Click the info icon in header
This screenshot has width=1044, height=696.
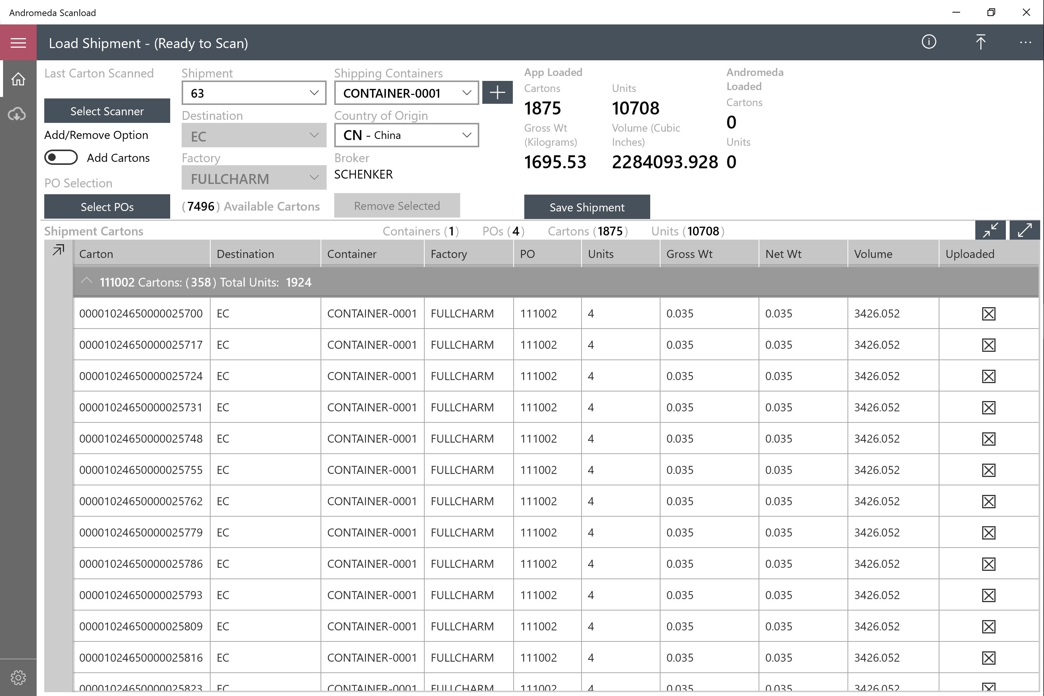(x=929, y=42)
